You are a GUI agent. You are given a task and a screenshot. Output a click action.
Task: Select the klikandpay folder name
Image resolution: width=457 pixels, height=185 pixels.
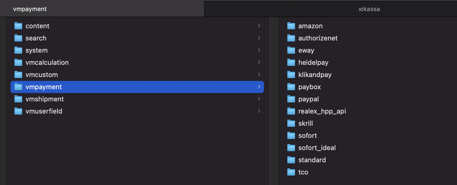tap(315, 75)
